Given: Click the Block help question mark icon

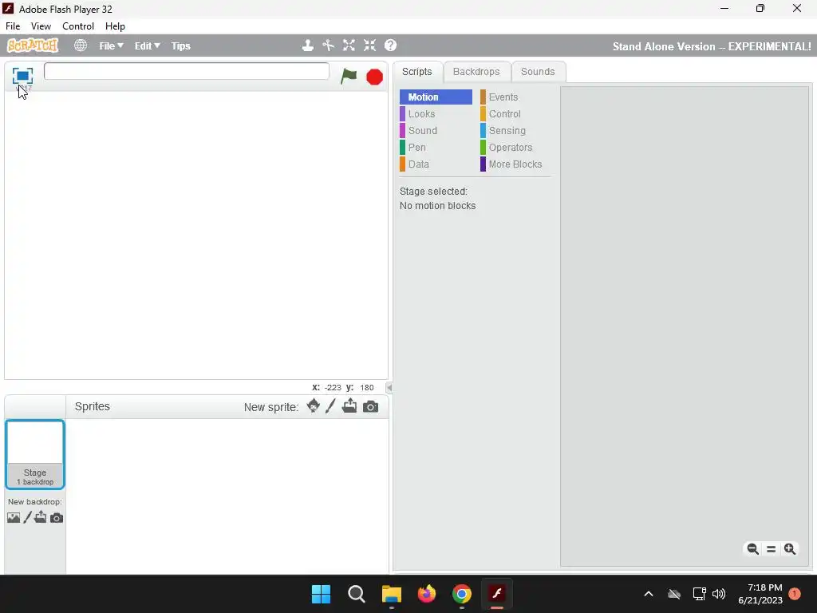Looking at the screenshot, I should [x=390, y=45].
